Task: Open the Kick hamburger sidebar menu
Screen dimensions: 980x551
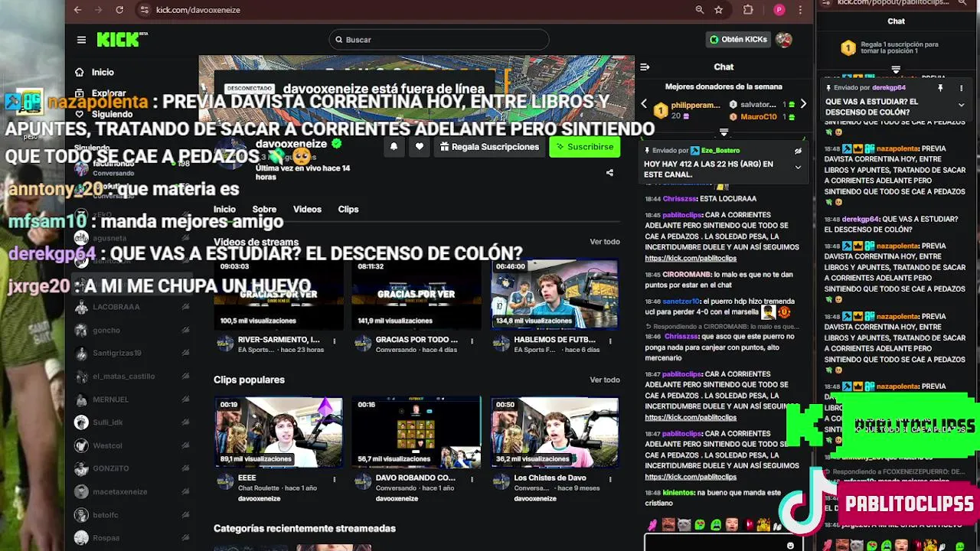Action: (81, 40)
